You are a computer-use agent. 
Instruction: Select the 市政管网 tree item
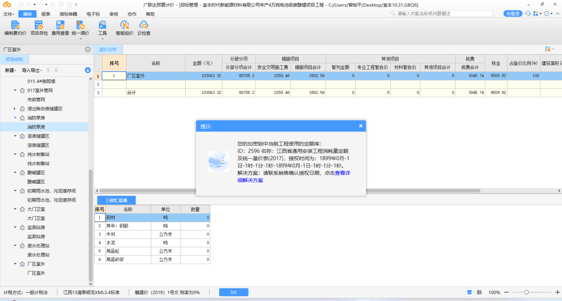[36, 100]
